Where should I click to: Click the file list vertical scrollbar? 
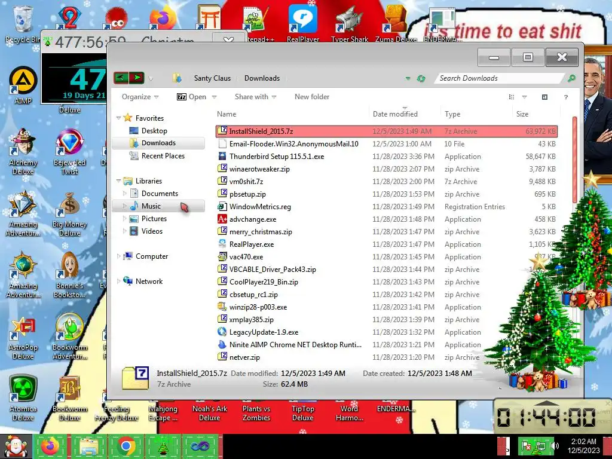(574, 160)
